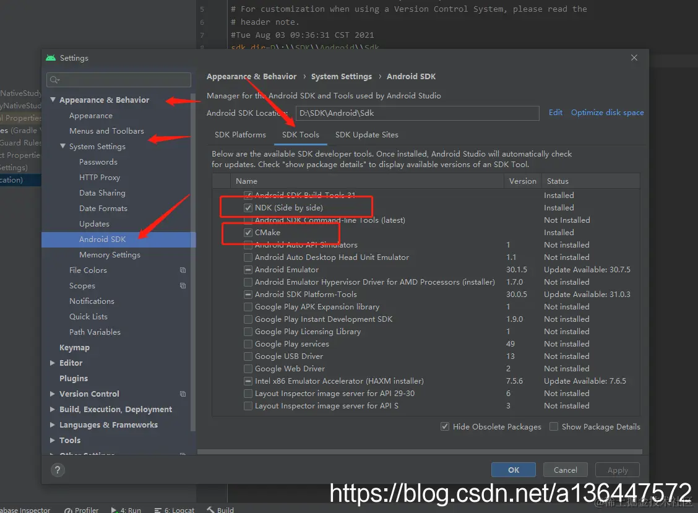Select Appearance in the settings tree
Viewport: 698px width, 513px height.
pos(91,116)
